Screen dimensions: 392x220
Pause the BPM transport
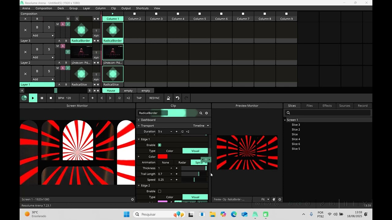click(42, 98)
